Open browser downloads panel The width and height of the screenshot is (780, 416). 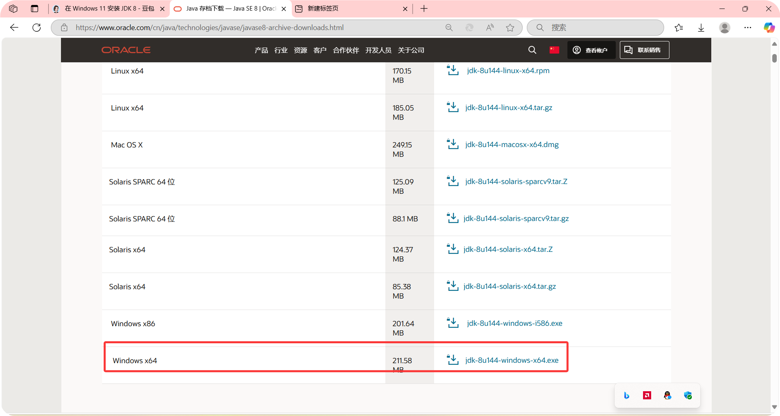701,28
